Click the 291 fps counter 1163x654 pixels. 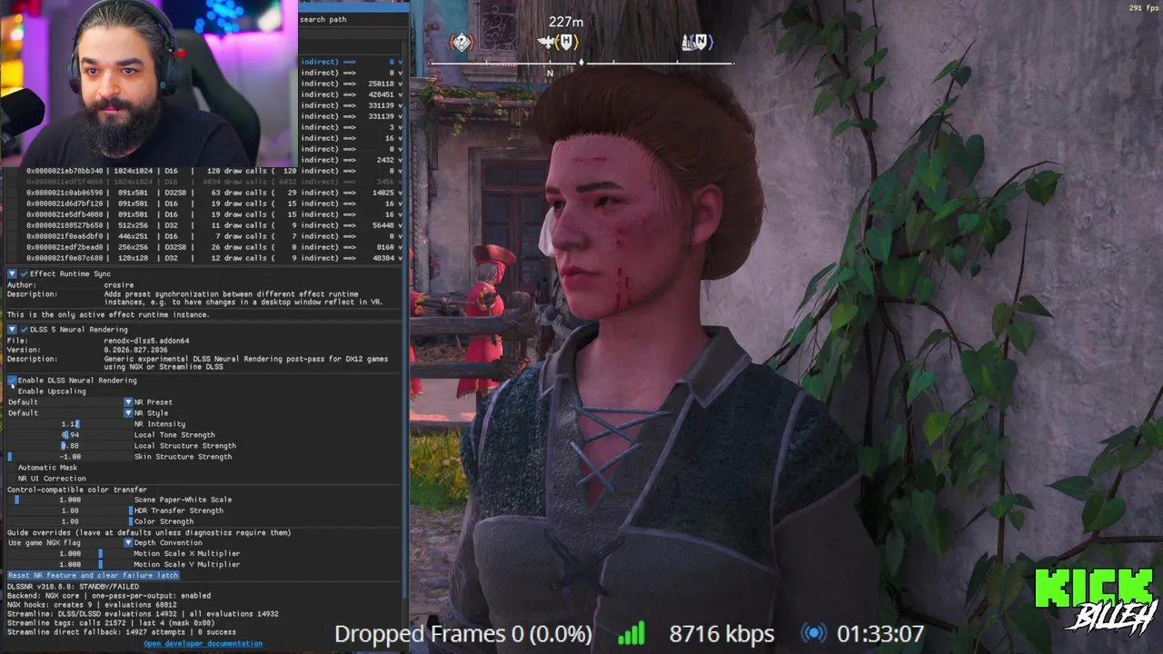1143,8
